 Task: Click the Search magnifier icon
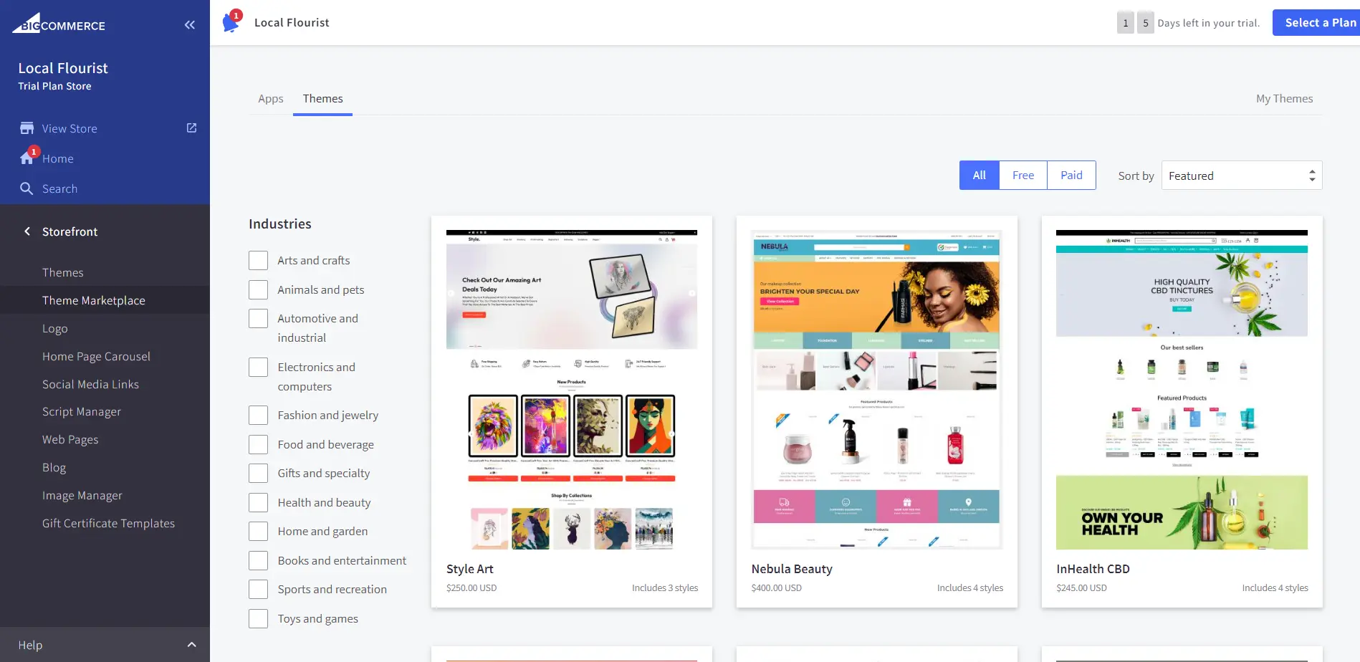[x=27, y=188]
